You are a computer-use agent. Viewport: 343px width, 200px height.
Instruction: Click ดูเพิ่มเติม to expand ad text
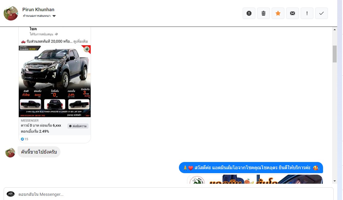pyautogui.click(x=80, y=41)
